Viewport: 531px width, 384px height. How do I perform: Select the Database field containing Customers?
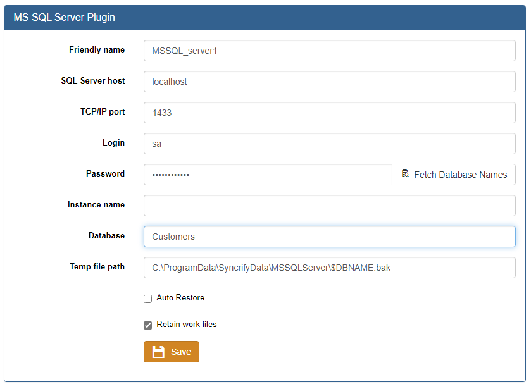[x=329, y=236]
